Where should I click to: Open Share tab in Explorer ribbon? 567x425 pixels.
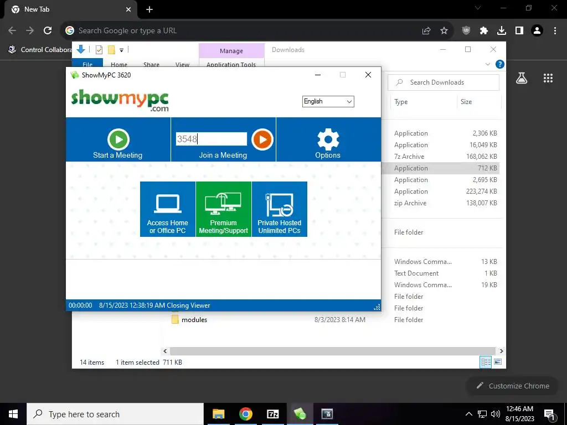coord(151,65)
